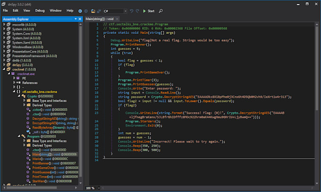Expand the References node

14,83
